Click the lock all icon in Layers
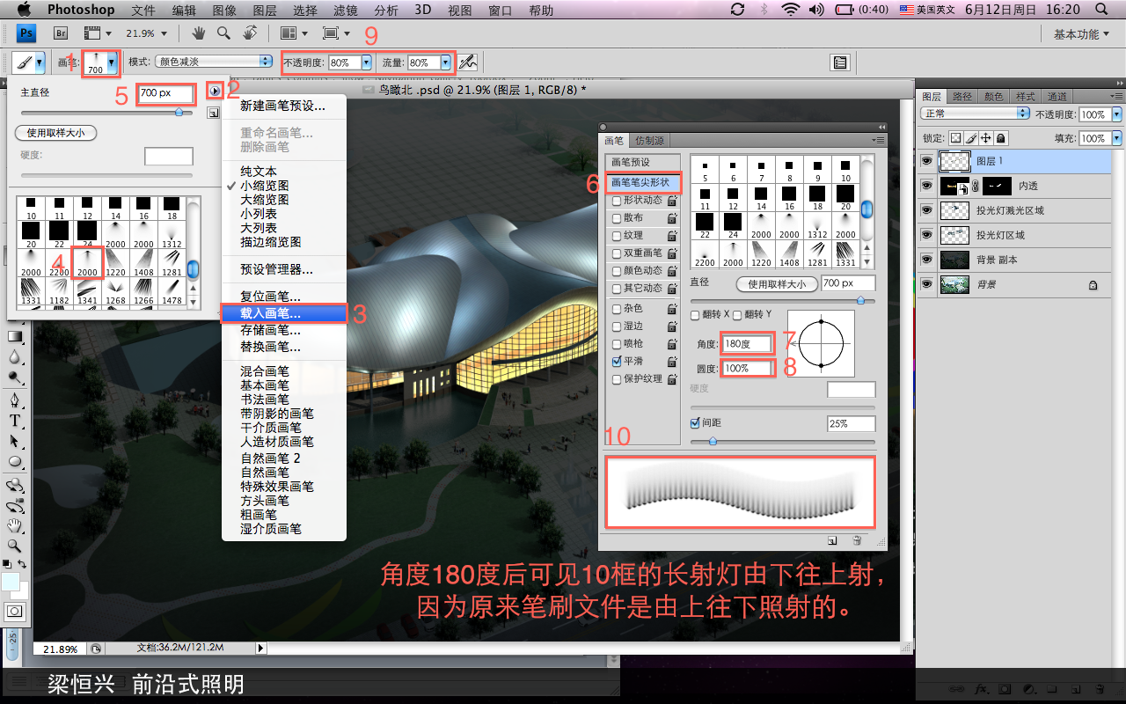Image resolution: width=1126 pixels, height=704 pixels. tap(1001, 138)
